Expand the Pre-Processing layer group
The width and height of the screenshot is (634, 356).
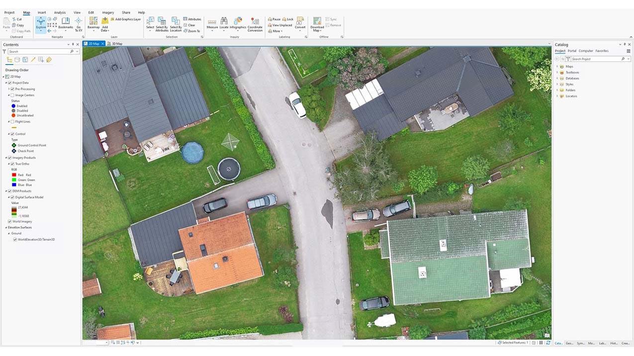point(9,89)
